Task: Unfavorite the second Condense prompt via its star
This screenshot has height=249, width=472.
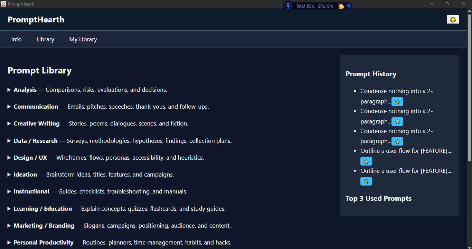Action: 397,121
